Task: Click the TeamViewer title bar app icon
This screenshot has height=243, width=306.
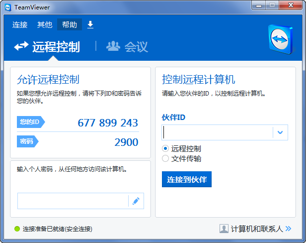Action: (x=8, y=7)
